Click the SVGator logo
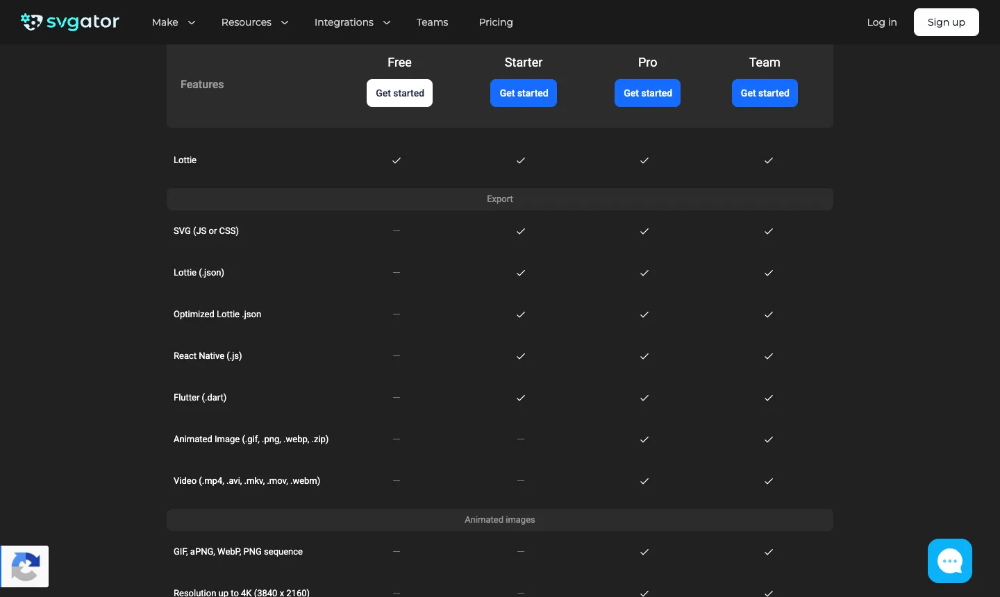The height and width of the screenshot is (597, 1000). pos(70,22)
